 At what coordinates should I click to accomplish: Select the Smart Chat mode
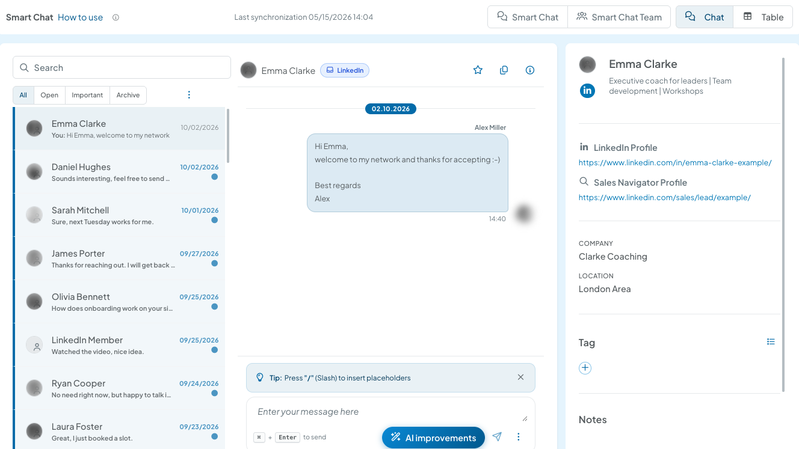[x=528, y=17]
